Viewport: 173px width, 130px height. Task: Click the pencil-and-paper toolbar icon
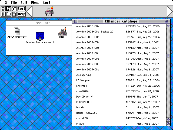coord(8,9)
